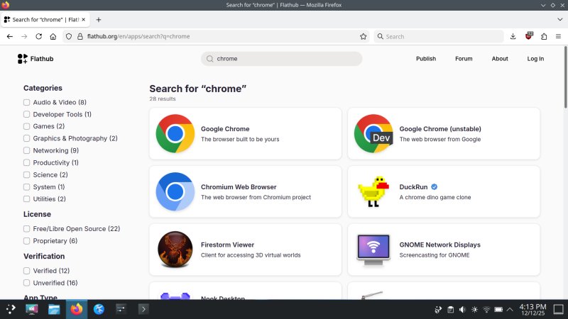Image resolution: width=568 pixels, height=319 pixels.
Task: Click the tracking protection shield icon
Action: [69, 37]
